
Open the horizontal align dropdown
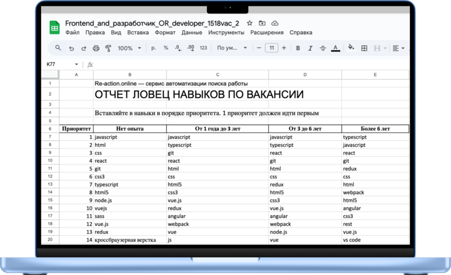click(x=398, y=48)
